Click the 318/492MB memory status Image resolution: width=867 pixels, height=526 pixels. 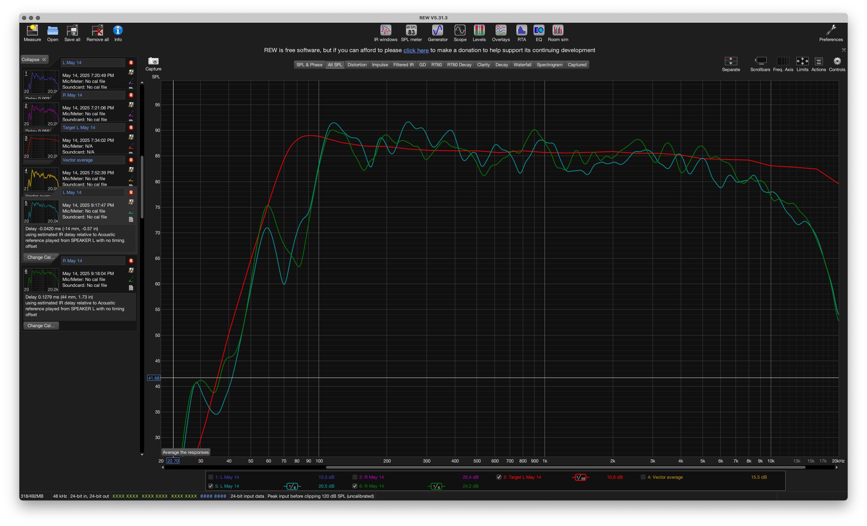(x=32, y=496)
